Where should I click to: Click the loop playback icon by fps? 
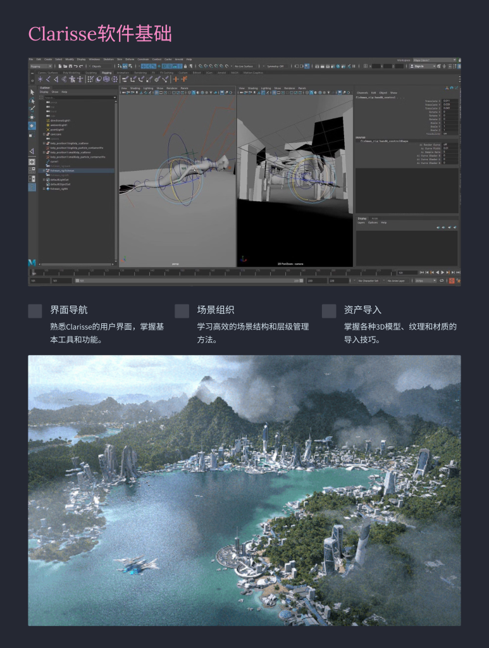point(442,280)
